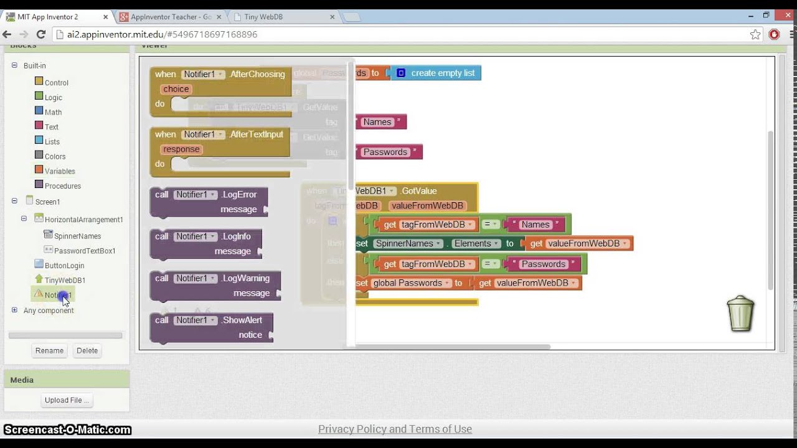
Task: Click the response parameter in AfterTextInput block
Action: [181, 149]
